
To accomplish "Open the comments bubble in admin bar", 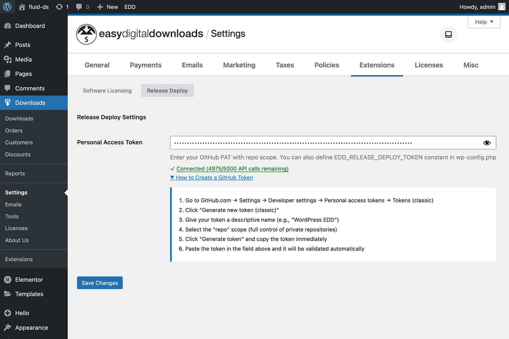I will click(79, 7).
